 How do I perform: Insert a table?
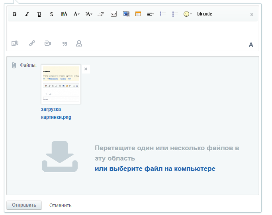click(x=138, y=14)
